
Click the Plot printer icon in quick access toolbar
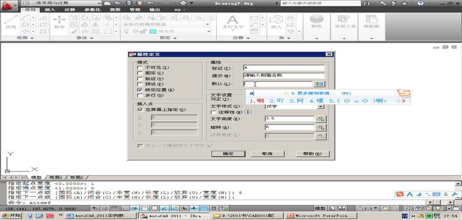point(183,3)
